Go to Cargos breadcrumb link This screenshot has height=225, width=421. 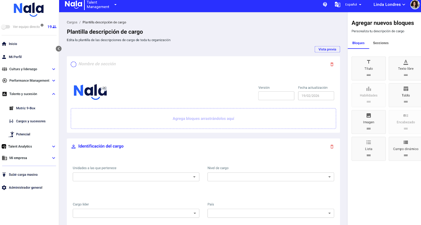(72, 22)
